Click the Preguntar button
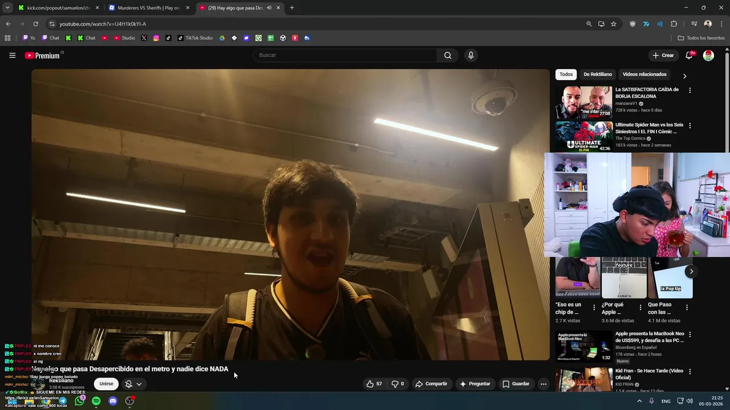 [x=474, y=384]
